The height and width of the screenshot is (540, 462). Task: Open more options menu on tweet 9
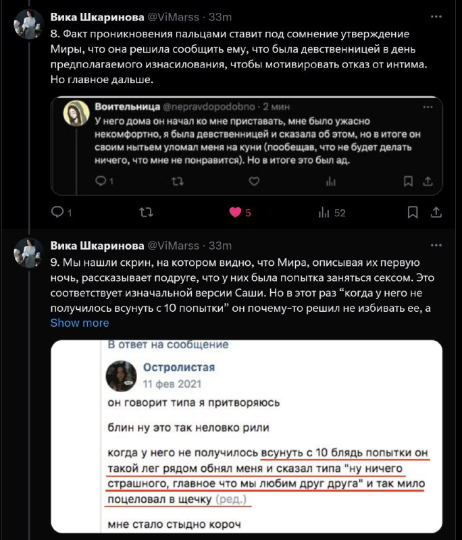(x=436, y=245)
